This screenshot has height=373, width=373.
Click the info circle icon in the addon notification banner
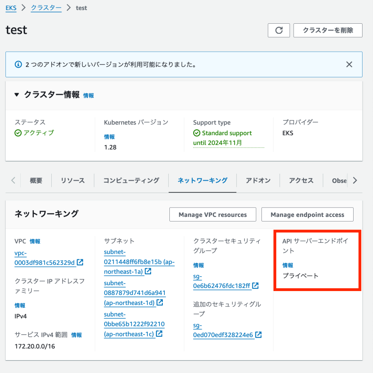click(x=18, y=64)
